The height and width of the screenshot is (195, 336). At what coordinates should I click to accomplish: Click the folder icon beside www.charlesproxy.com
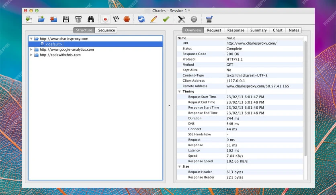pos(37,39)
